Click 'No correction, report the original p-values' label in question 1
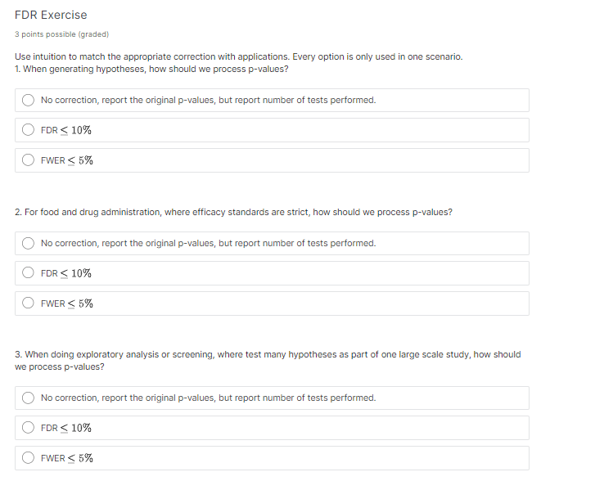Viewport: 595px width, 499px height. tap(209, 100)
